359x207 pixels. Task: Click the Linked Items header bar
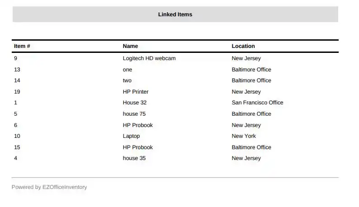[175, 14]
